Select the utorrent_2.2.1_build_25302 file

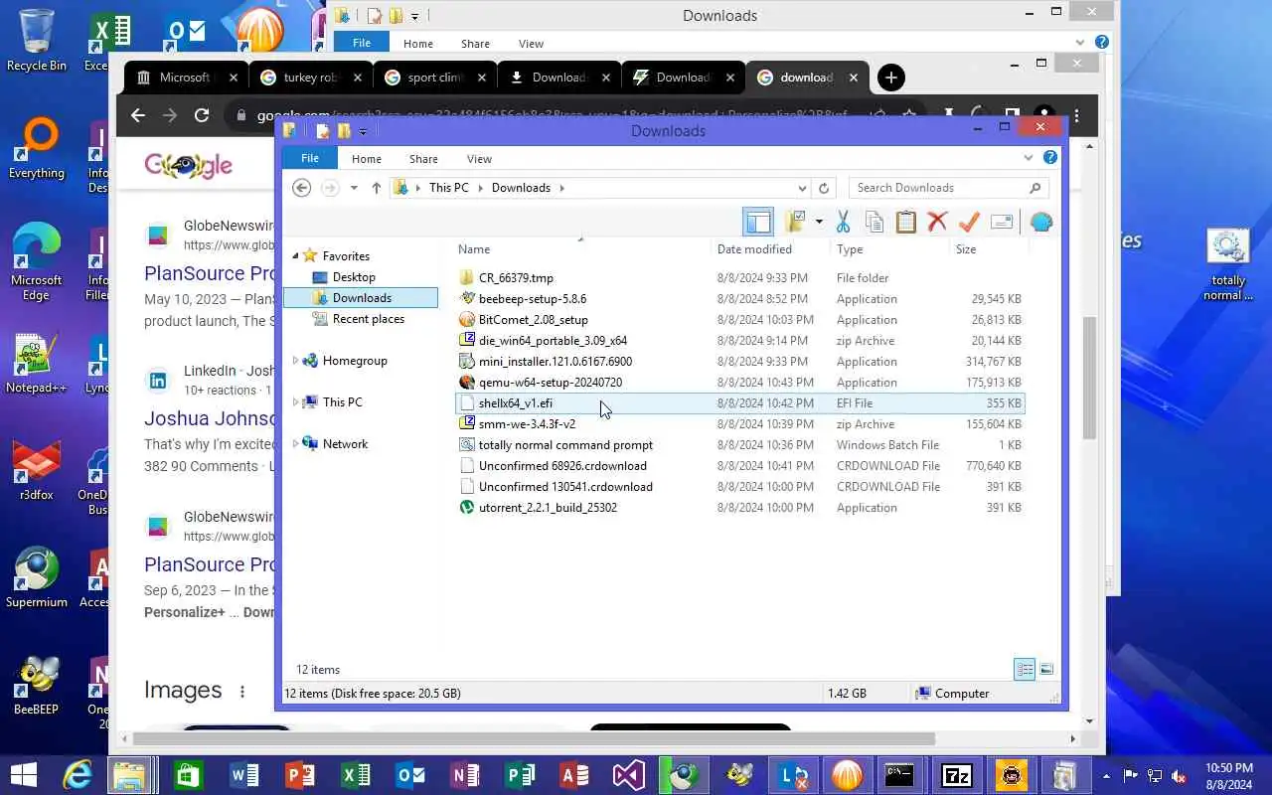pos(740,508)
